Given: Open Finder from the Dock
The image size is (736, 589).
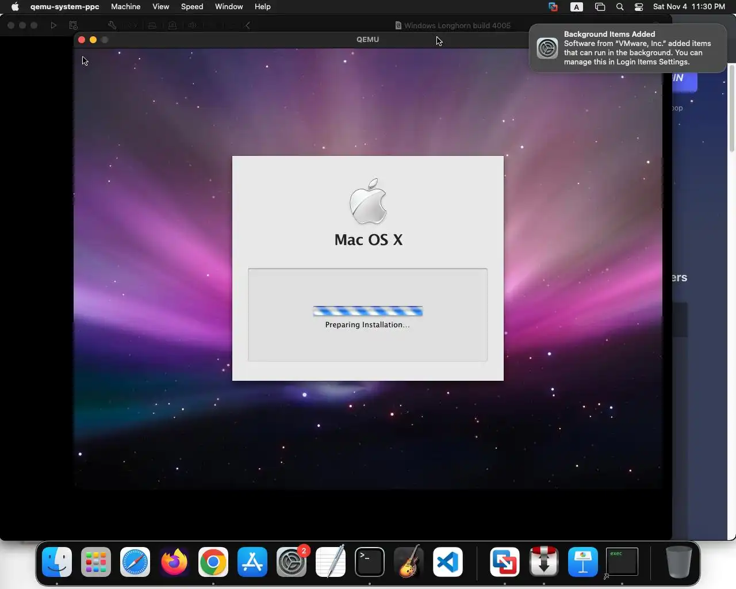Looking at the screenshot, I should point(57,562).
